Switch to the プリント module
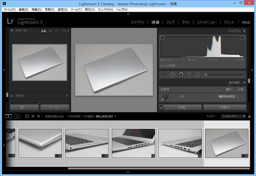The image size is (256, 176). tap(229, 22)
